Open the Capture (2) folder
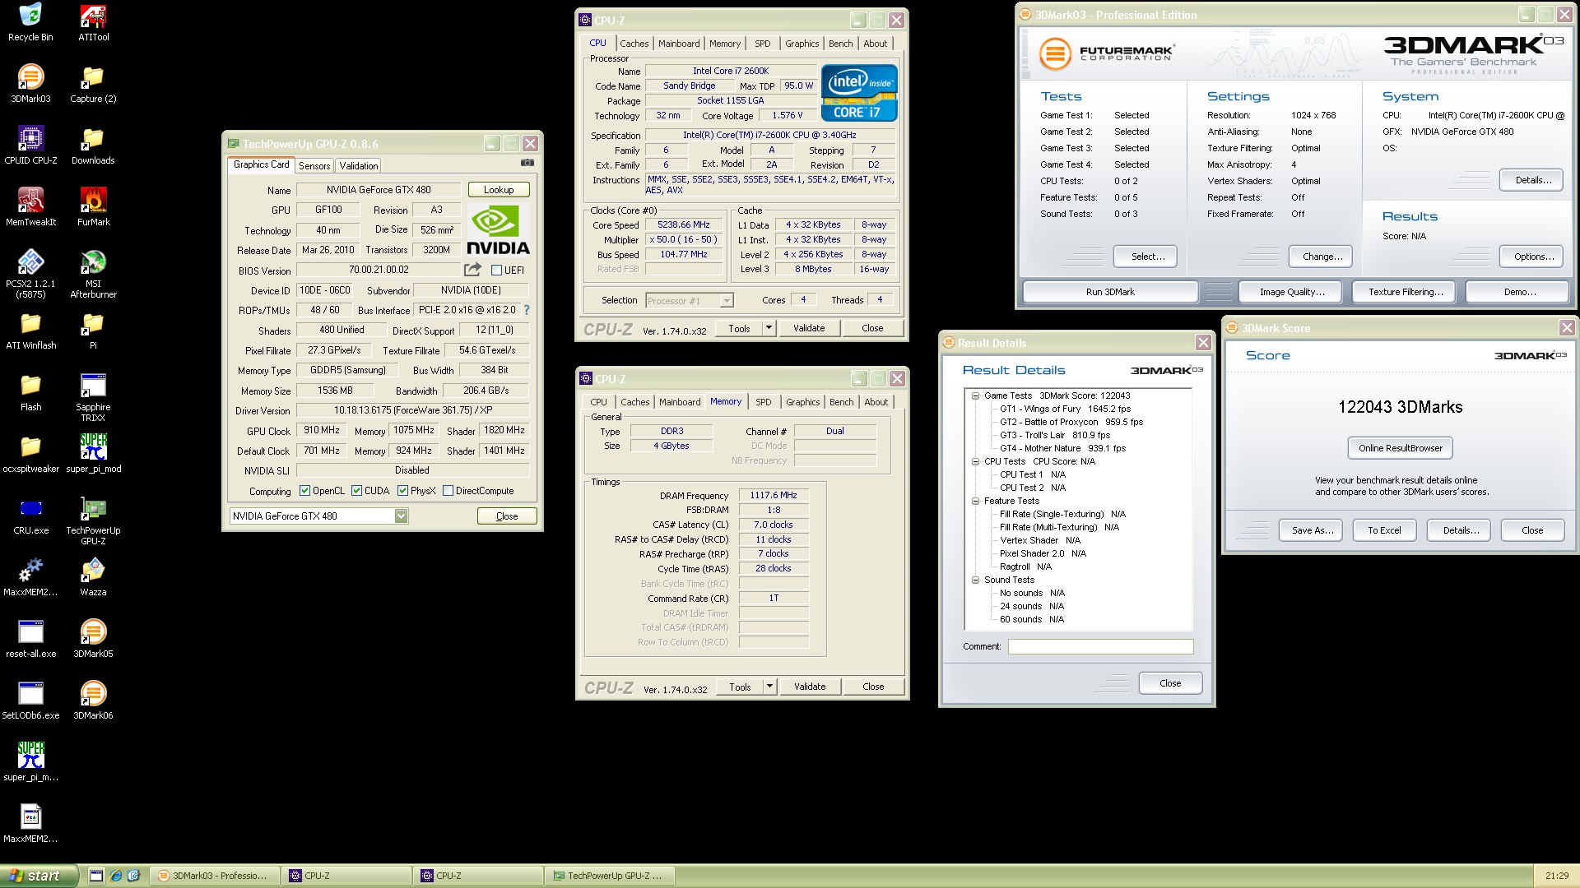Screen dimensions: 1580x888 (x=93, y=84)
